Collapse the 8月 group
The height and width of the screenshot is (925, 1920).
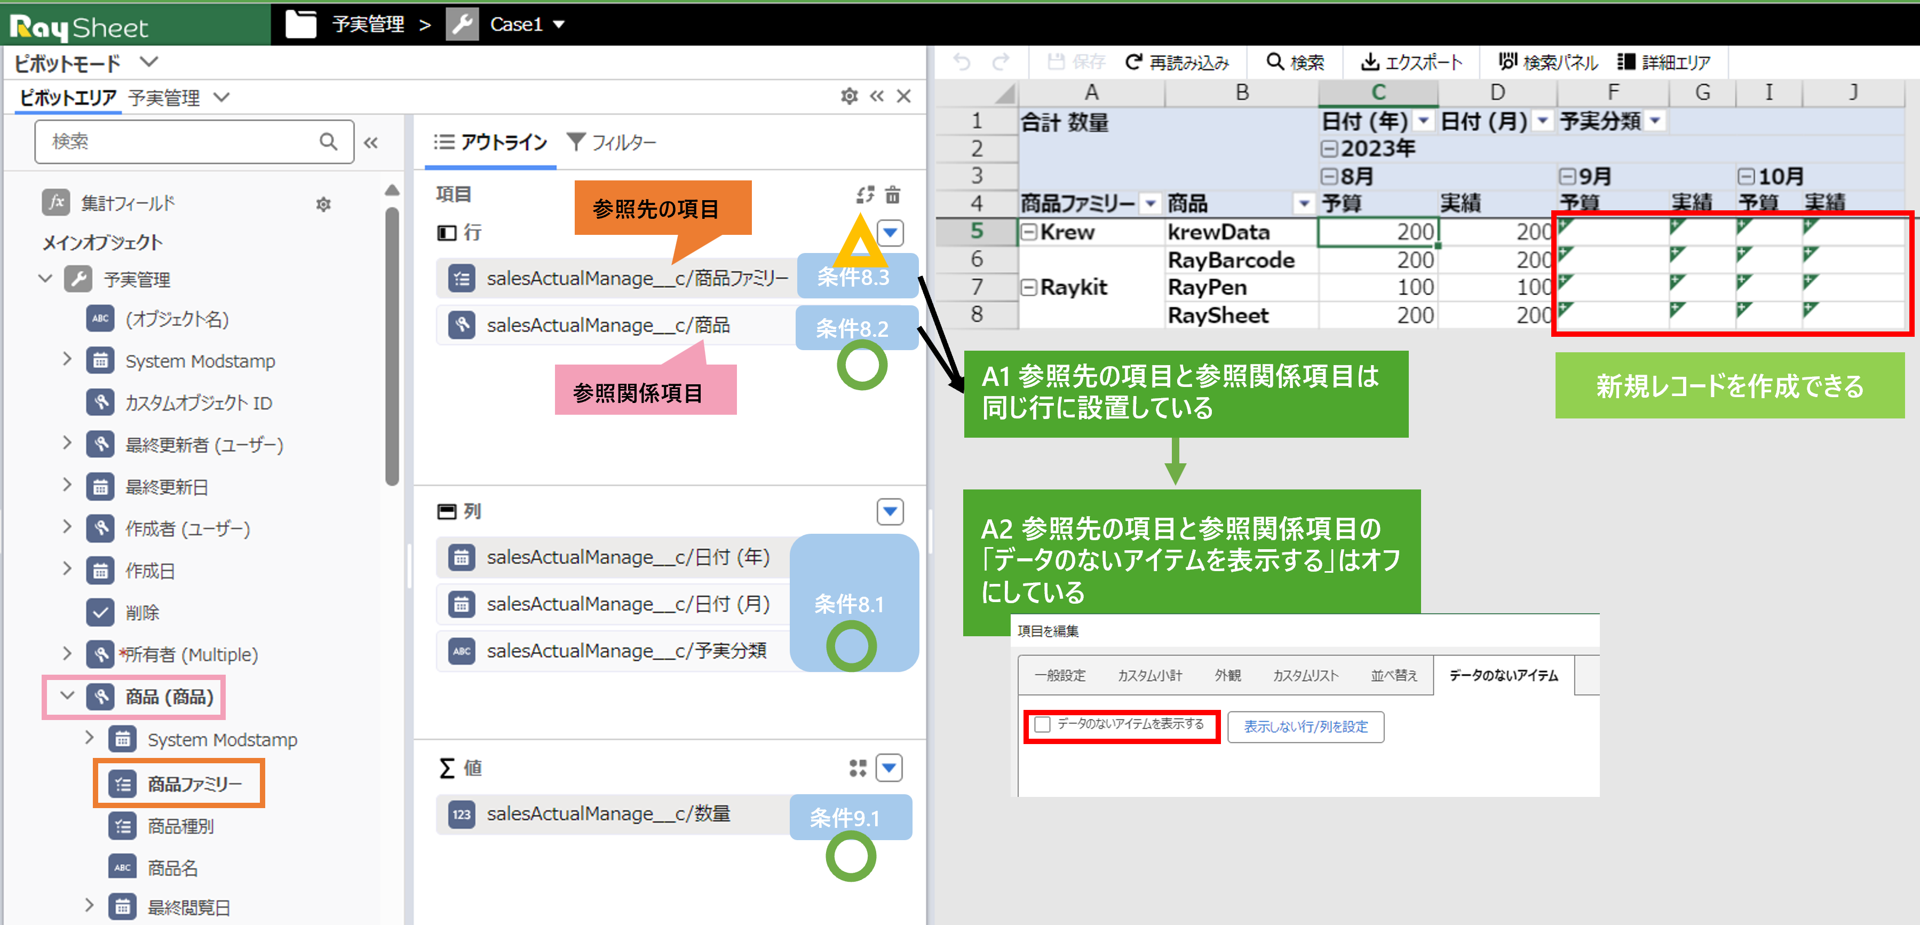point(1329,177)
